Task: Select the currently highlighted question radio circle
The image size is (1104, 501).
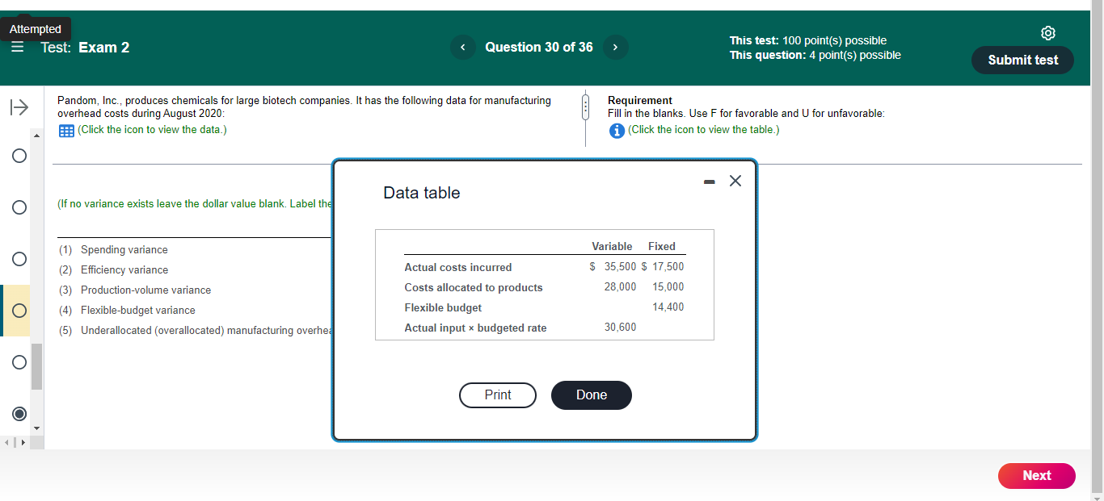Action: [19, 311]
